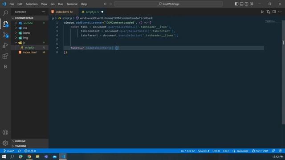The width and height of the screenshot is (285, 160).
Task: Open the Edit menu
Action: point(20,4)
